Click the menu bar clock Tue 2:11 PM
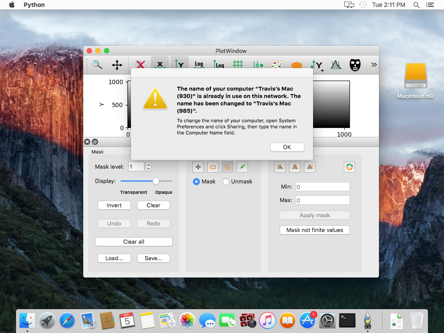This screenshot has height=333, width=444. point(388,5)
